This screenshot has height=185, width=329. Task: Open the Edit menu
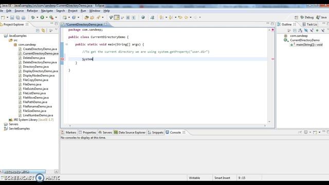click(9, 11)
